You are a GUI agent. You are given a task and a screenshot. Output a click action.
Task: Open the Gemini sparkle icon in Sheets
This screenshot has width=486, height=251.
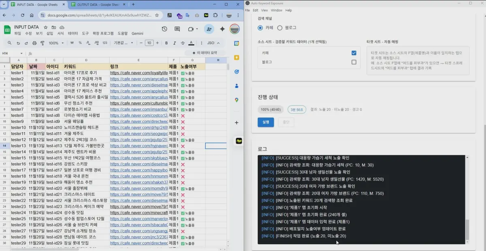(222, 29)
